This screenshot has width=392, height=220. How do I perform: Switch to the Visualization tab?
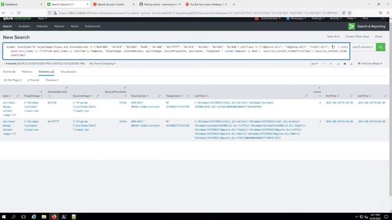coord(69,71)
